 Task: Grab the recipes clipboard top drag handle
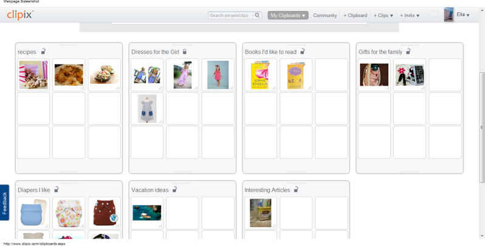[69, 45]
